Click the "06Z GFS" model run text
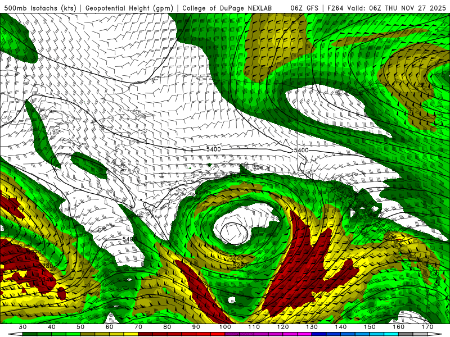The image size is (450, 337). (x=304, y=8)
